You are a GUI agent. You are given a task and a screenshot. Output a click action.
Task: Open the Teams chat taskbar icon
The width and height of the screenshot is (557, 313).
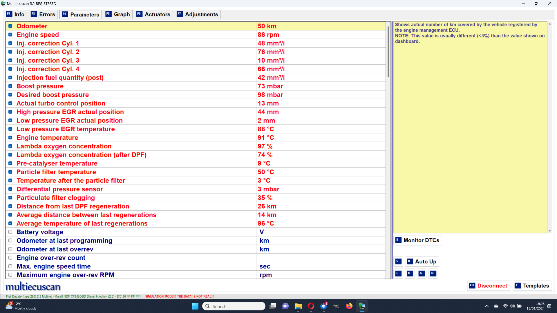click(x=285, y=306)
